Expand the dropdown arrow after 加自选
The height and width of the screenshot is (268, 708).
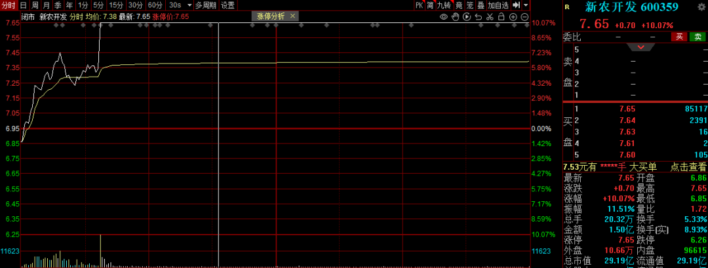coord(526,5)
